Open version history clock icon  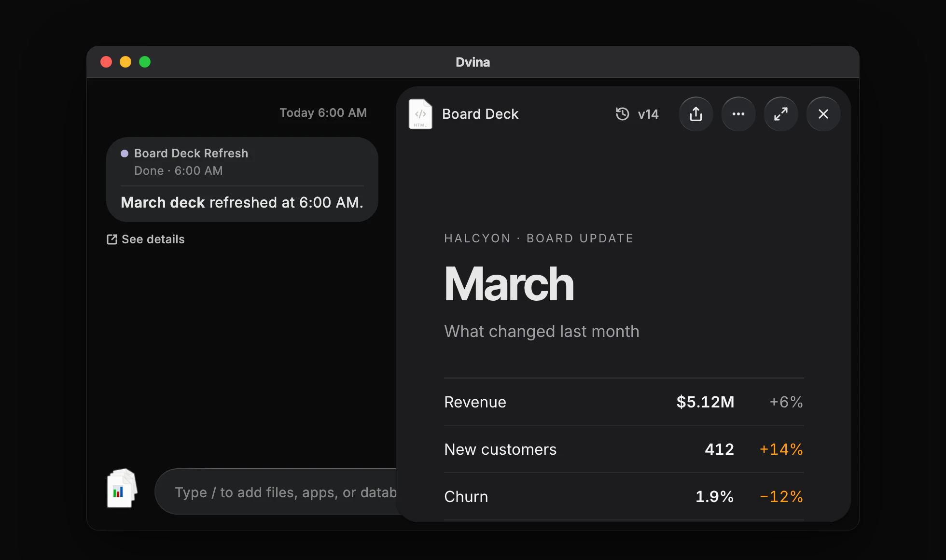click(x=622, y=114)
